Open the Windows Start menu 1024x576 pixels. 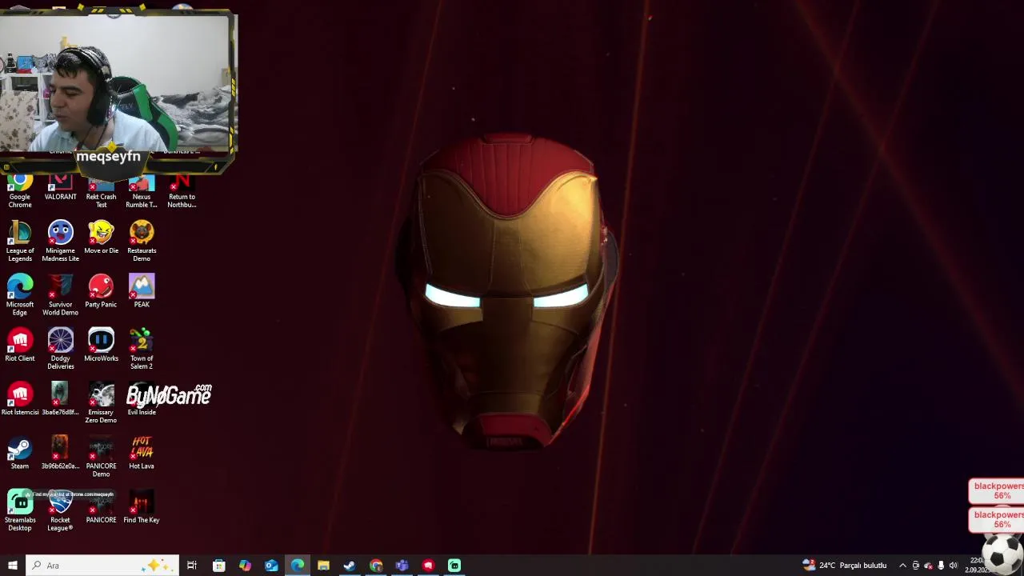pyautogui.click(x=12, y=566)
